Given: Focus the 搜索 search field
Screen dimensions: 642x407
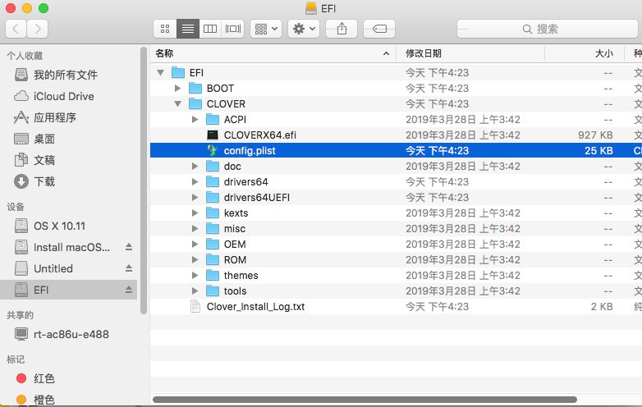Looking at the screenshot, I should coord(548,29).
